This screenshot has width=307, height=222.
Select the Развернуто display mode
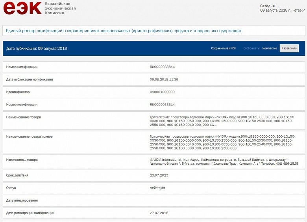coord(289,48)
